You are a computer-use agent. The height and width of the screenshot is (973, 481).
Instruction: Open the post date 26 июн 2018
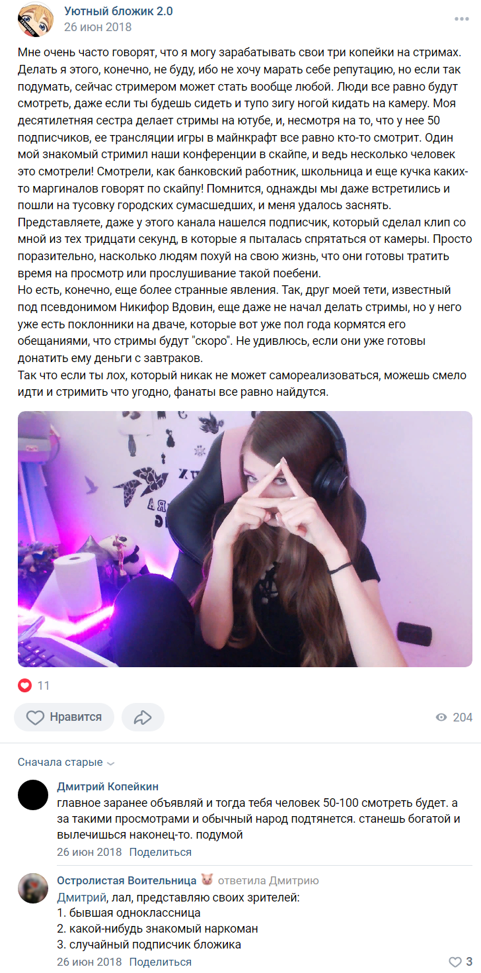tap(98, 27)
